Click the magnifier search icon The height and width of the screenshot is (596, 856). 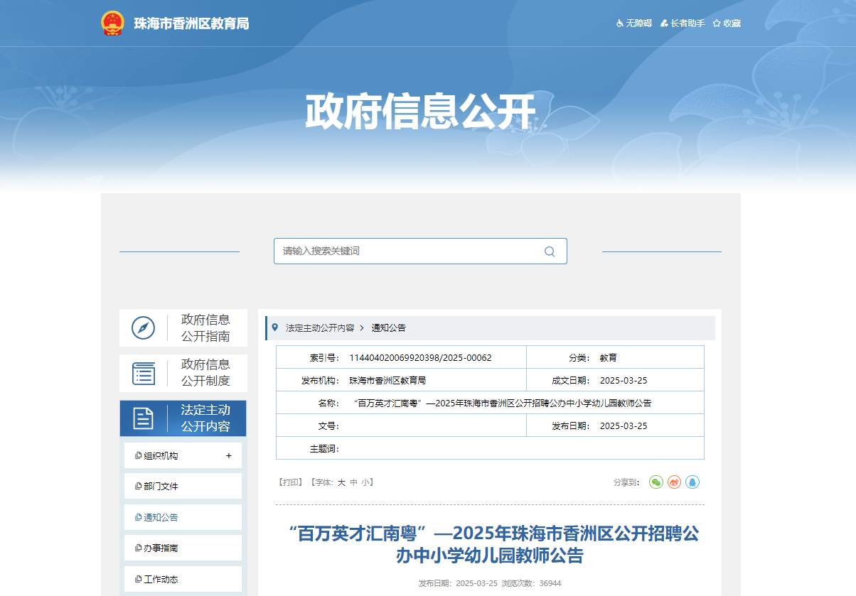tap(550, 251)
